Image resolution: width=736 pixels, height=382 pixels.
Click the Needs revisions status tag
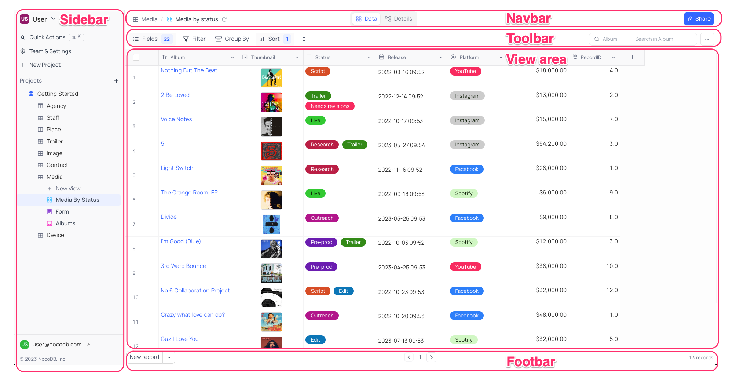[x=330, y=106]
